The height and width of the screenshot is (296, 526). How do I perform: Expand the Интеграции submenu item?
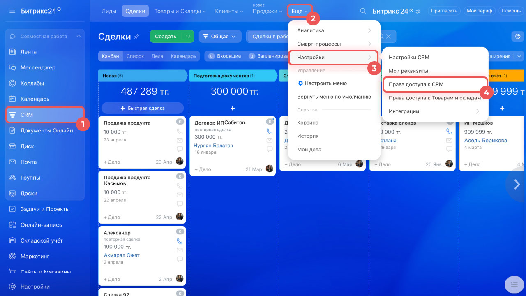point(434,111)
